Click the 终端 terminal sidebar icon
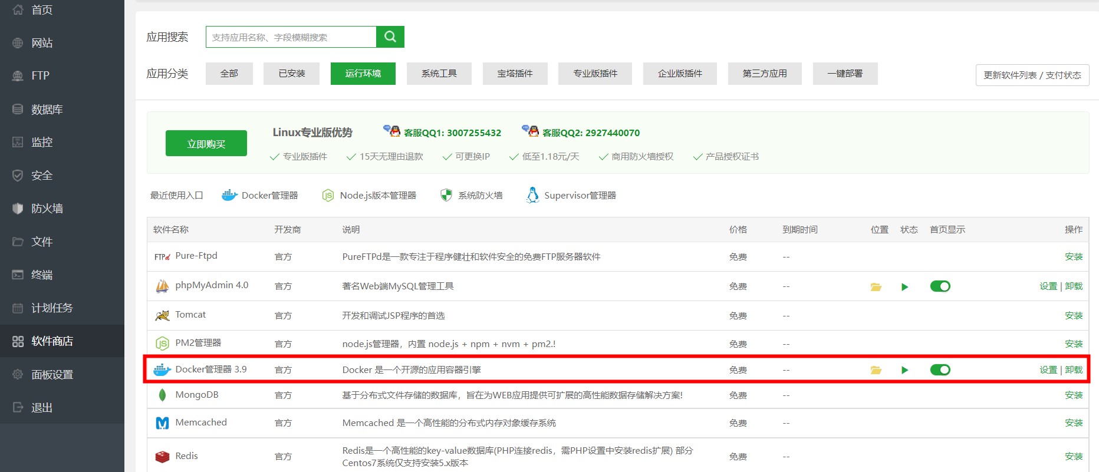The width and height of the screenshot is (1099, 472). pyautogui.click(x=18, y=275)
